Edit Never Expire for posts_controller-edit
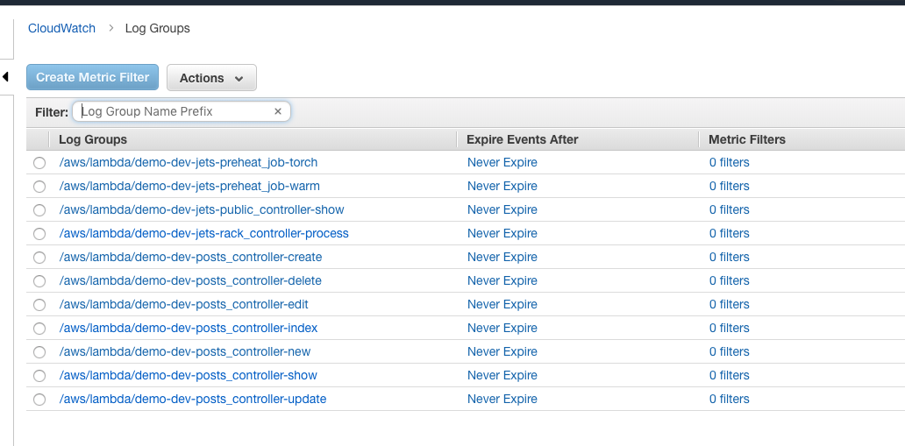This screenshot has height=446, width=905. pyautogui.click(x=502, y=304)
